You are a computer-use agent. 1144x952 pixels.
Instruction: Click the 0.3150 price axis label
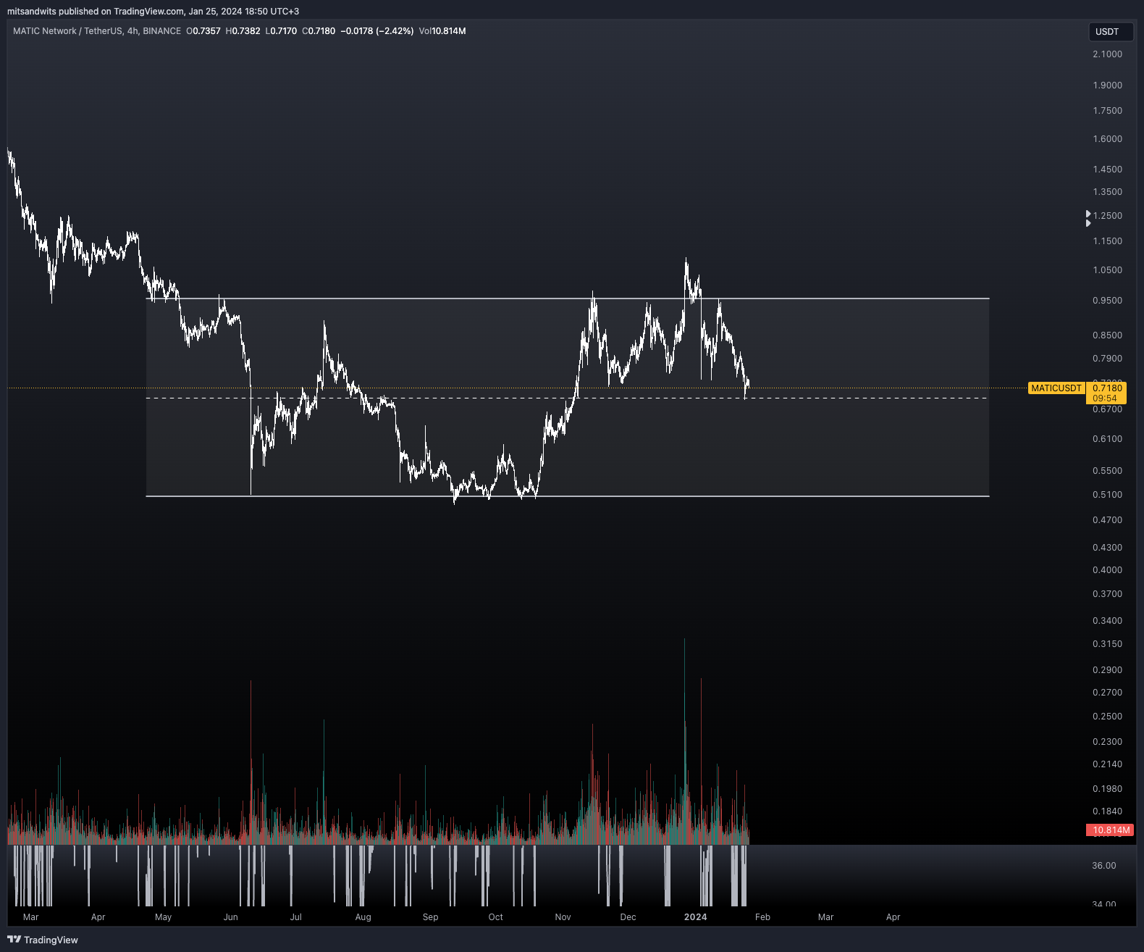[1107, 644]
